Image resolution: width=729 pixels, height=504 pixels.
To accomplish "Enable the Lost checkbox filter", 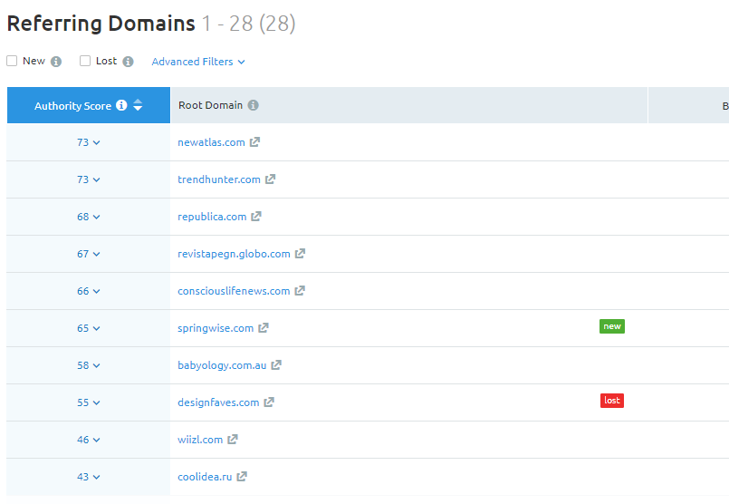I will [85, 61].
